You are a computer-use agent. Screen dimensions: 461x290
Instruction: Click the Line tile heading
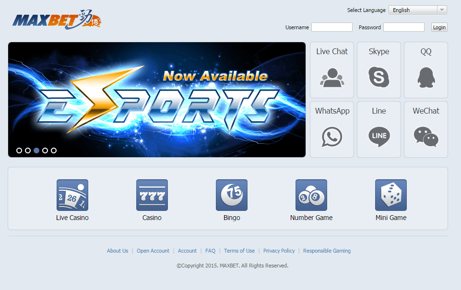pos(379,111)
